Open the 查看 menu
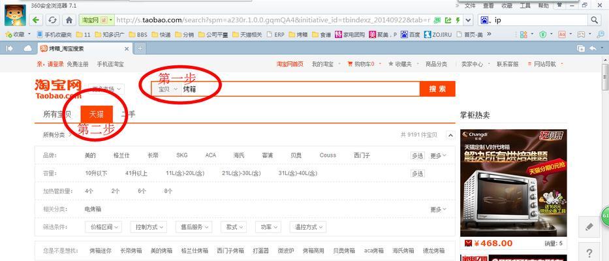The height and width of the screenshot is (261, 609). [488, 5]
